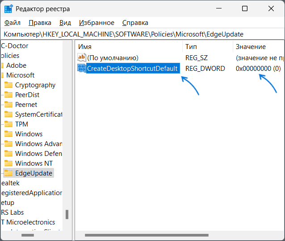Image resolution: width=285 pixels, height=241 pixels.
Task: Click the TPM folder icon
Action: tap(8, 124)
